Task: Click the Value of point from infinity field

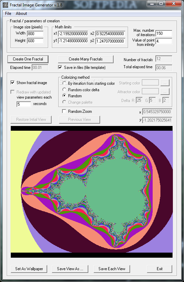Action: click(164, 41)
